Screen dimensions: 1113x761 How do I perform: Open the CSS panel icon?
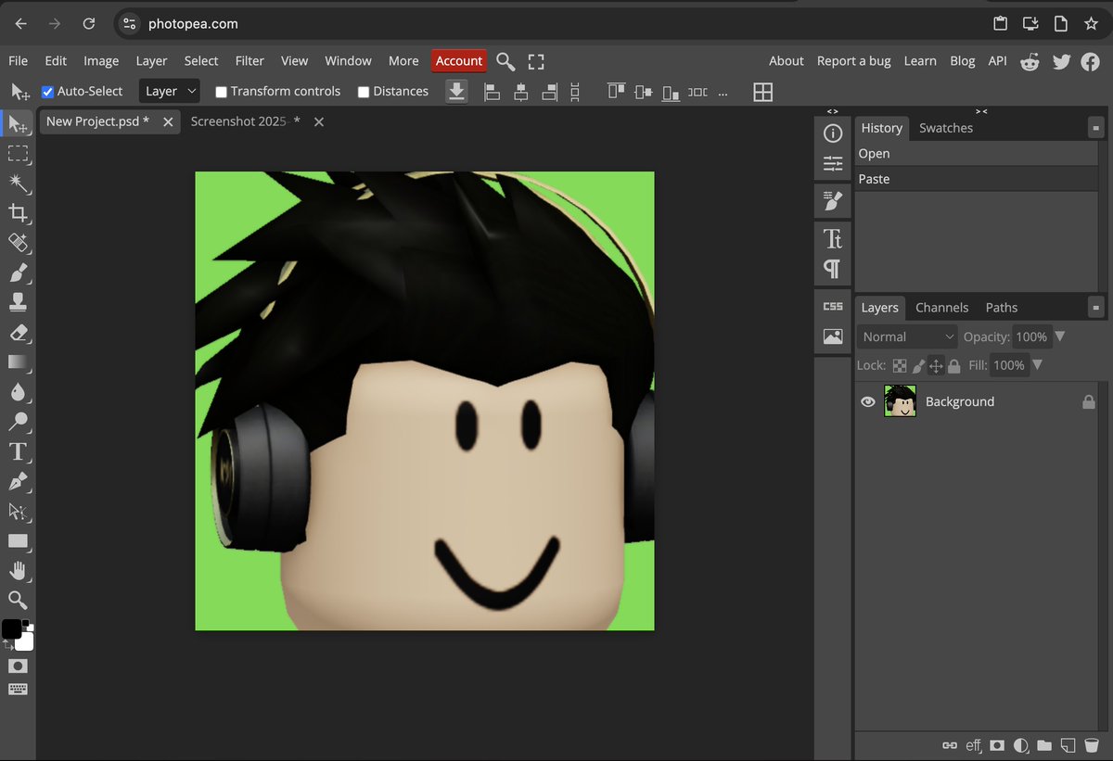(x=833, y=306)
